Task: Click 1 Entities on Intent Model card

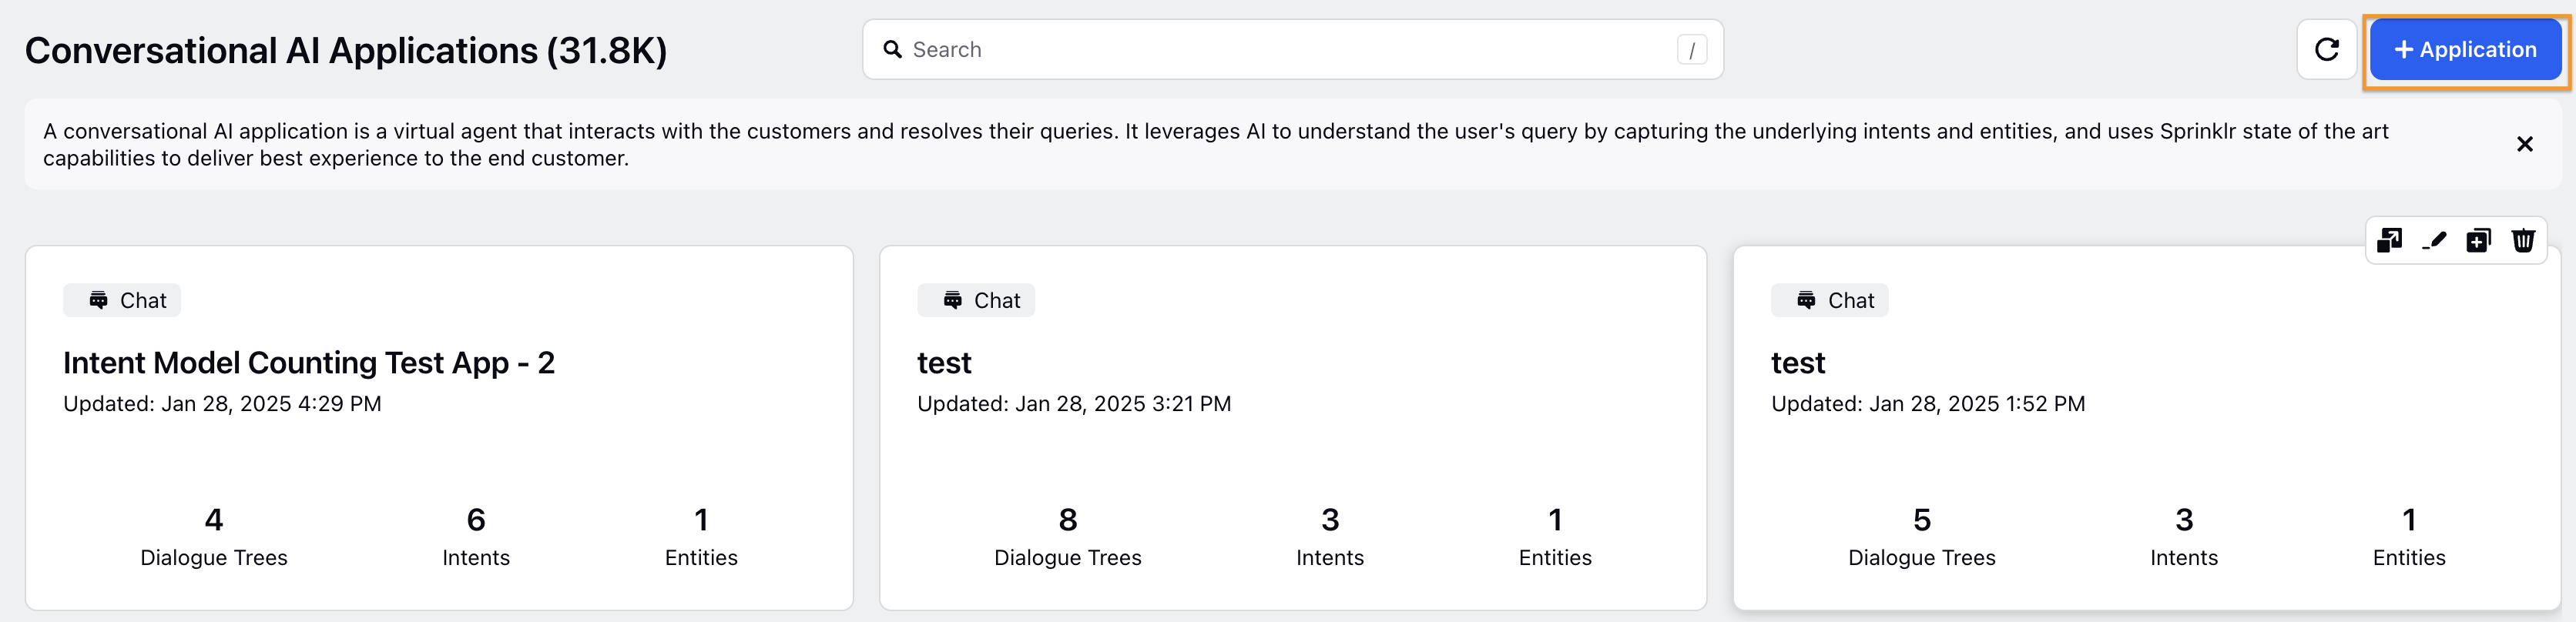Action: click(x=701, y=537)
